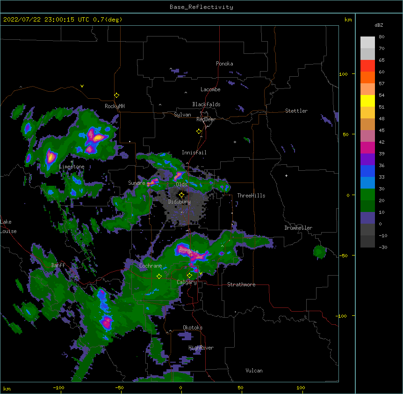This screenshot has height=394, width=403.
Task: Select the red 60-65 dBZ legend swatch
Action: click(x=367, y=66)
